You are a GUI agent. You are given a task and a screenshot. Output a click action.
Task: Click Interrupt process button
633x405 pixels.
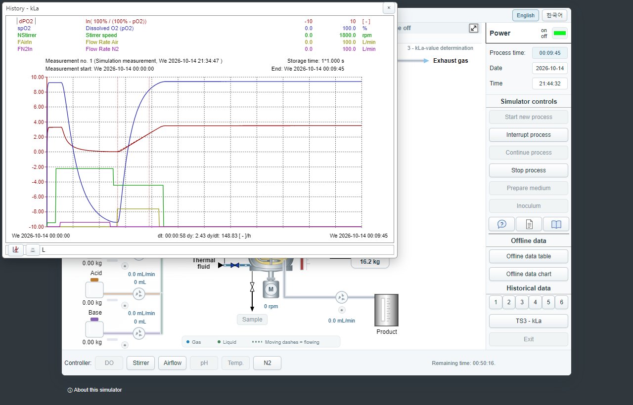click(528, 135)
